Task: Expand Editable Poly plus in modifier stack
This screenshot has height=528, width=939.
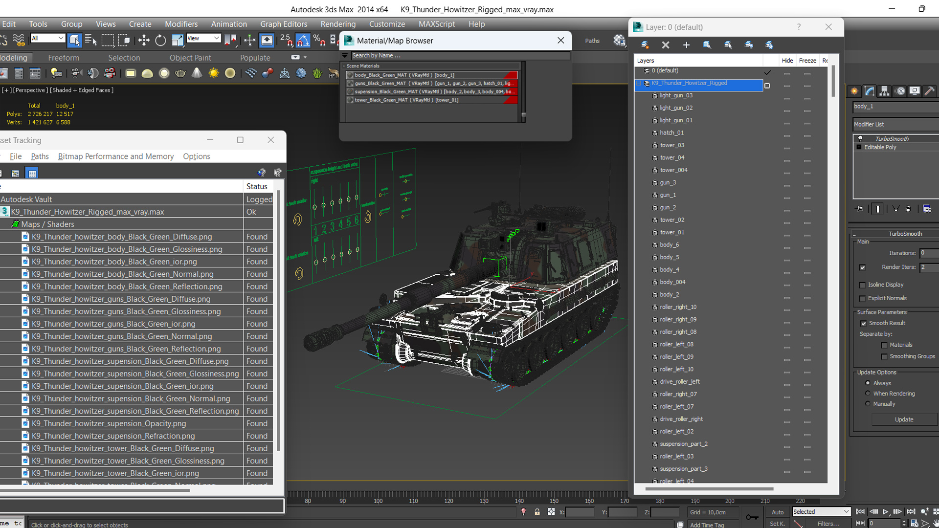Action: (x=859, y=147)
